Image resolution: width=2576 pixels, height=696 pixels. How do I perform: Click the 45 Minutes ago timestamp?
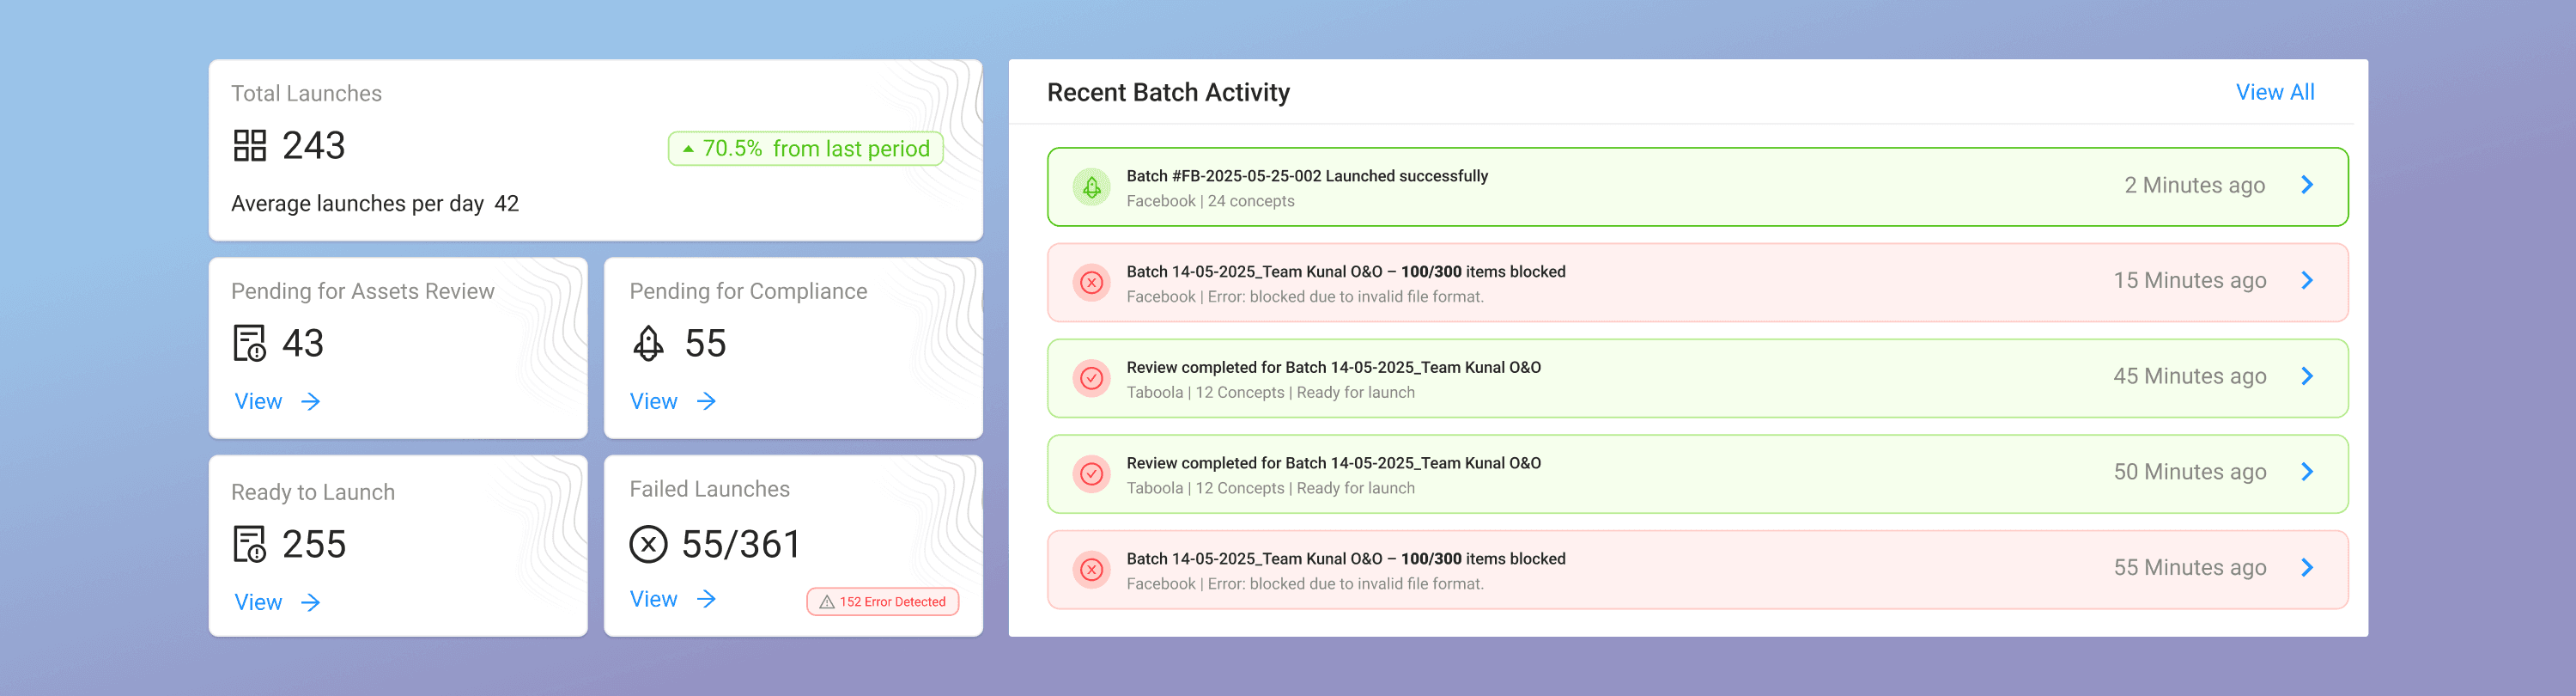(2189, 376)
